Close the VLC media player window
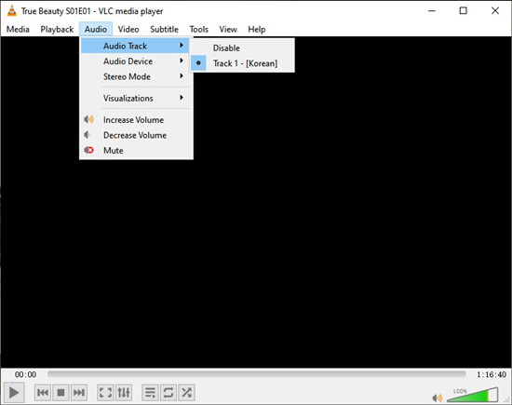Screen dimensions: 512x405 click(495, 11)
